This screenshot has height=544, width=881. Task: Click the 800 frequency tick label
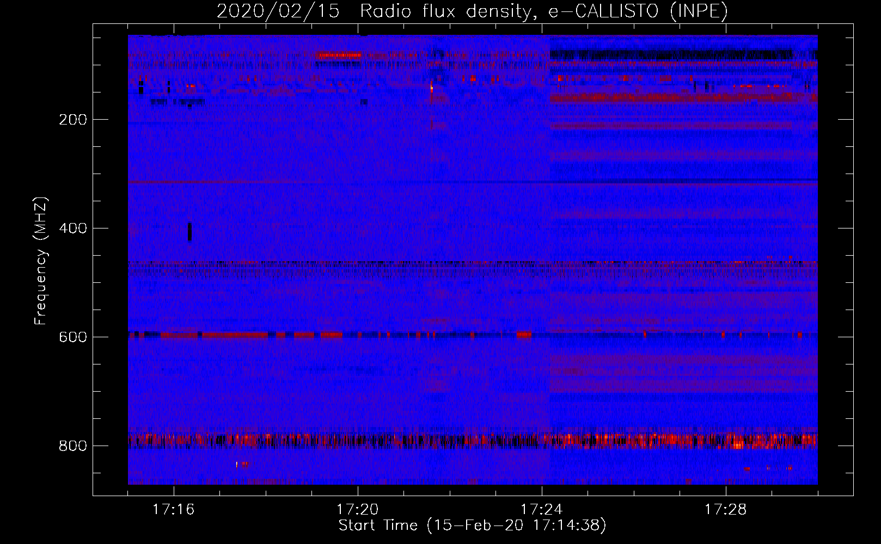pos(73,446)
